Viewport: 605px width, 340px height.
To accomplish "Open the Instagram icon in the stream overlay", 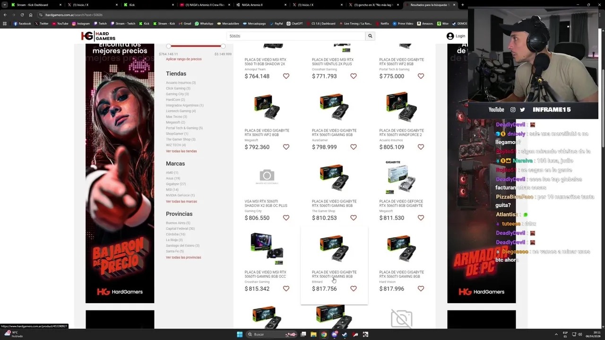I will click(x=513, y=110).
